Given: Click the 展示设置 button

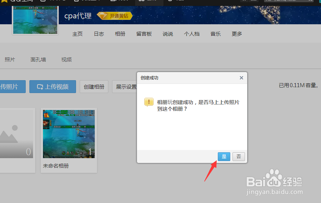Looking at the screenshot, I should [125, 87].
